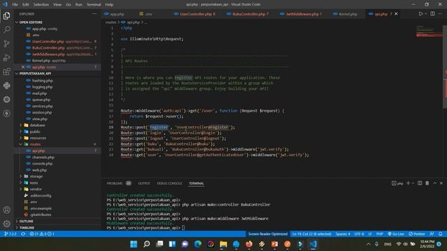Screen dimensions: 447x251
Task: Open the Search view in activity bar
Action: [6, 29]
